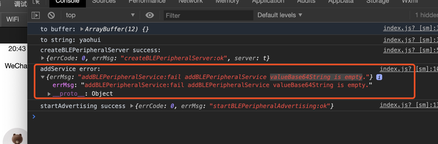438x144 pixels.
Task: Expand the __proto__ Object entry
Action: pos(49,94)
